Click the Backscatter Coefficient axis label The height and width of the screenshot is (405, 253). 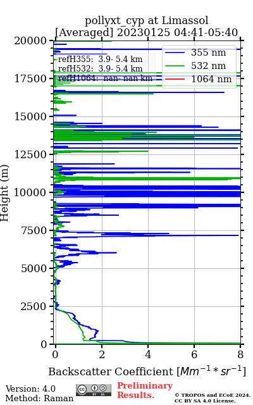[147, 371]
